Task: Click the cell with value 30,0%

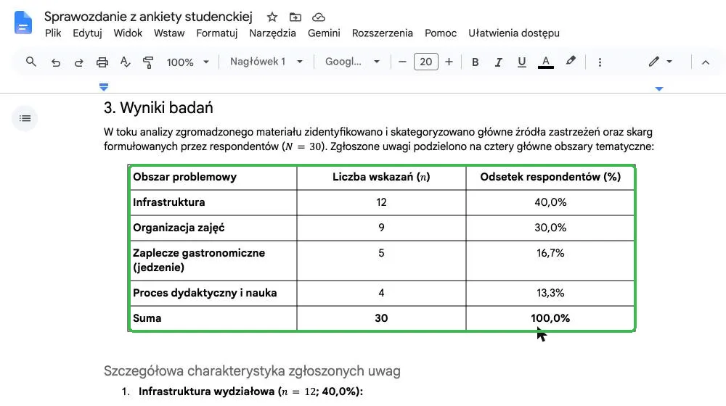Action: [x=550, y=228]
